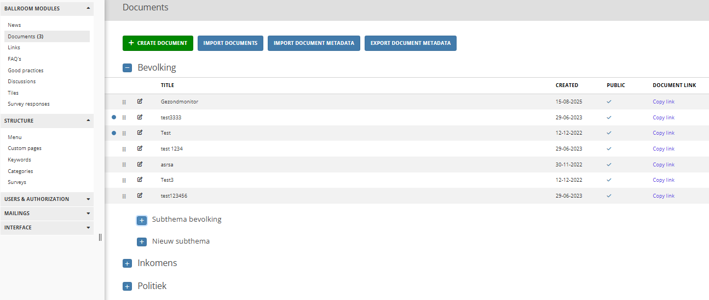Click the blue dot indicator beside test3333
This screenshot has height=300, width=709.
pyautogui.click(x=114, y=117)
